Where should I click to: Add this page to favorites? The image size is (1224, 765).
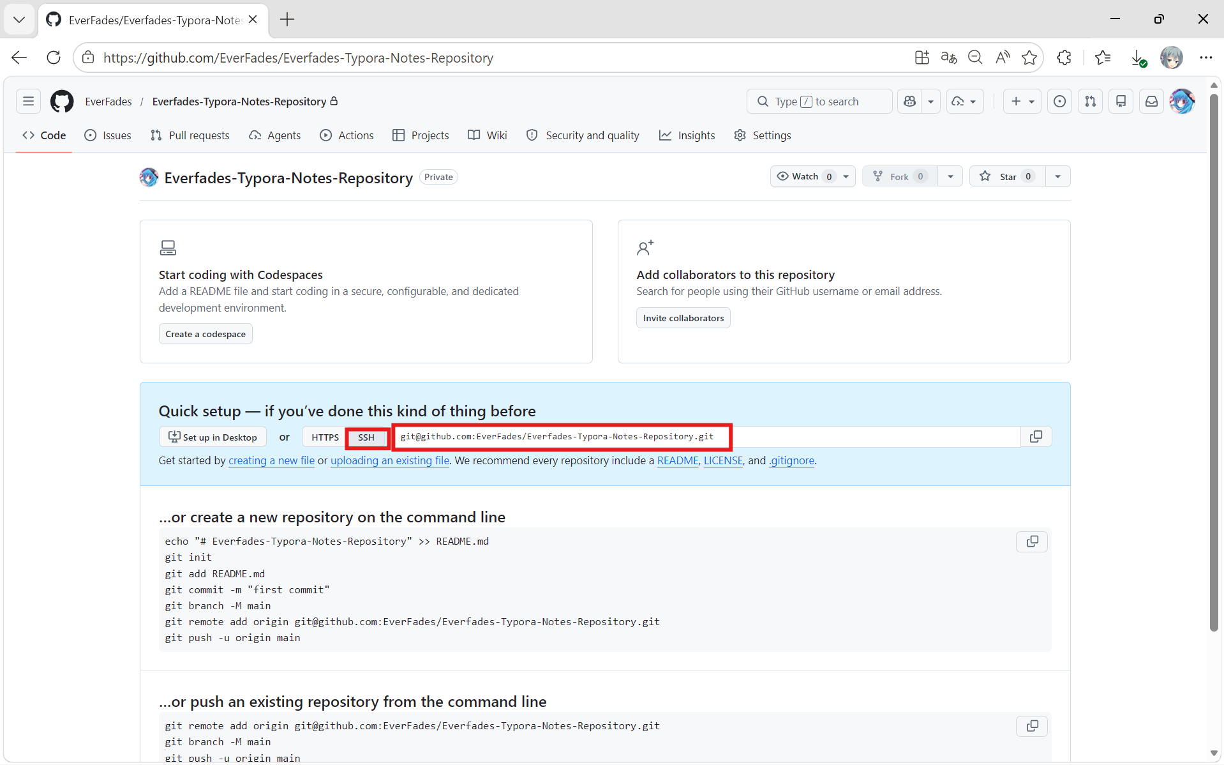1029,57
